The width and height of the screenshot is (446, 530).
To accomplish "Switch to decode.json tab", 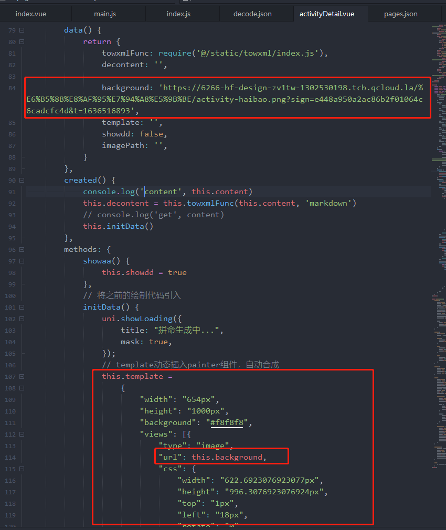I will 252,14.
